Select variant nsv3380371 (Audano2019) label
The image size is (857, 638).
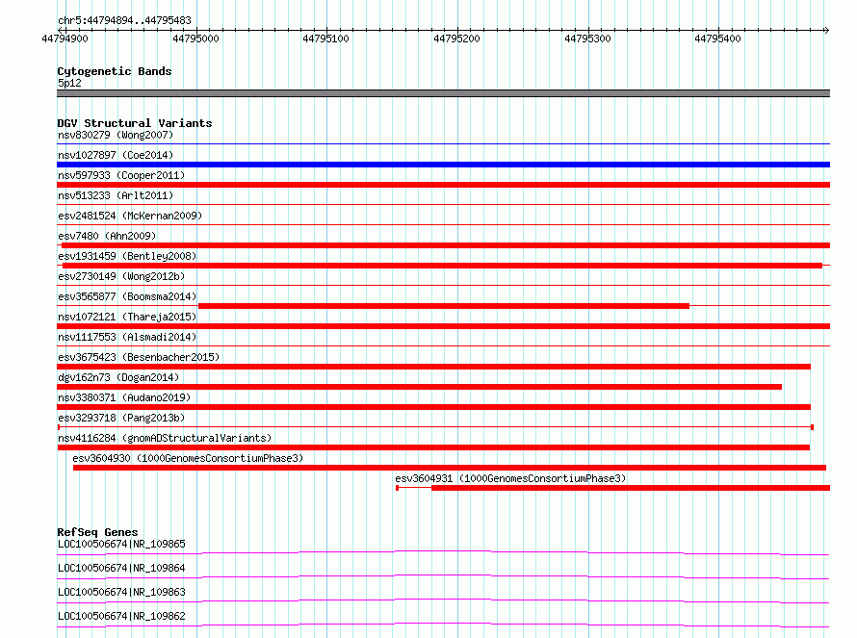click(124, 397)
